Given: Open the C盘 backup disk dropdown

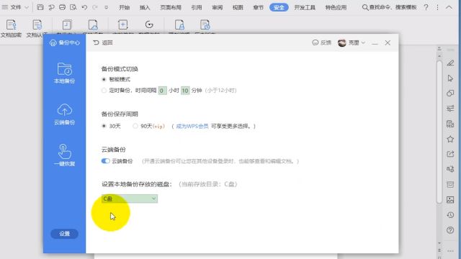Looking at the screenshot, I should [x=130, y=199].
